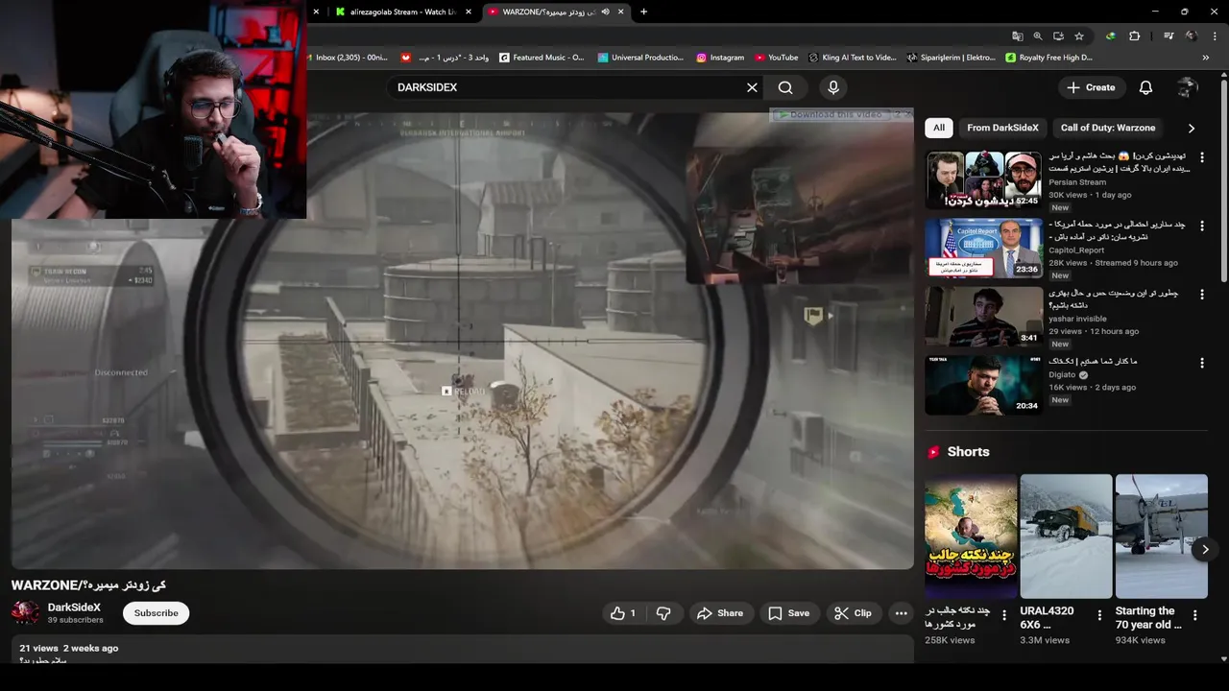Open the Digiato 20:34 thumbnail
This screenshot has height=691, width=1229.
(x=984, y=385)
